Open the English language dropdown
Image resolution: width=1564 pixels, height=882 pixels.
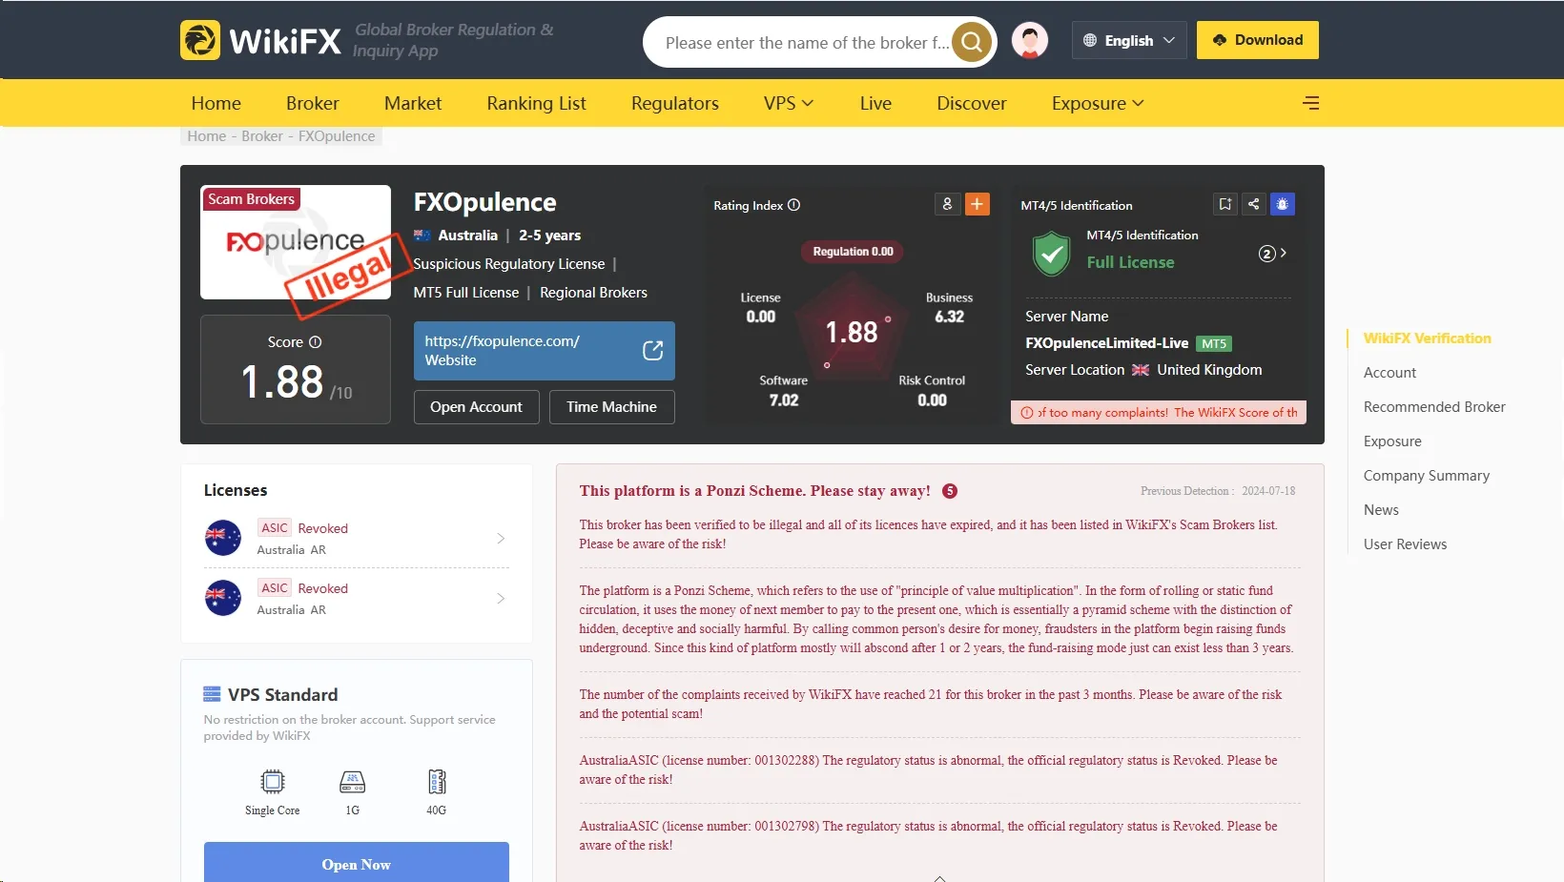(x=1129, y=40)
